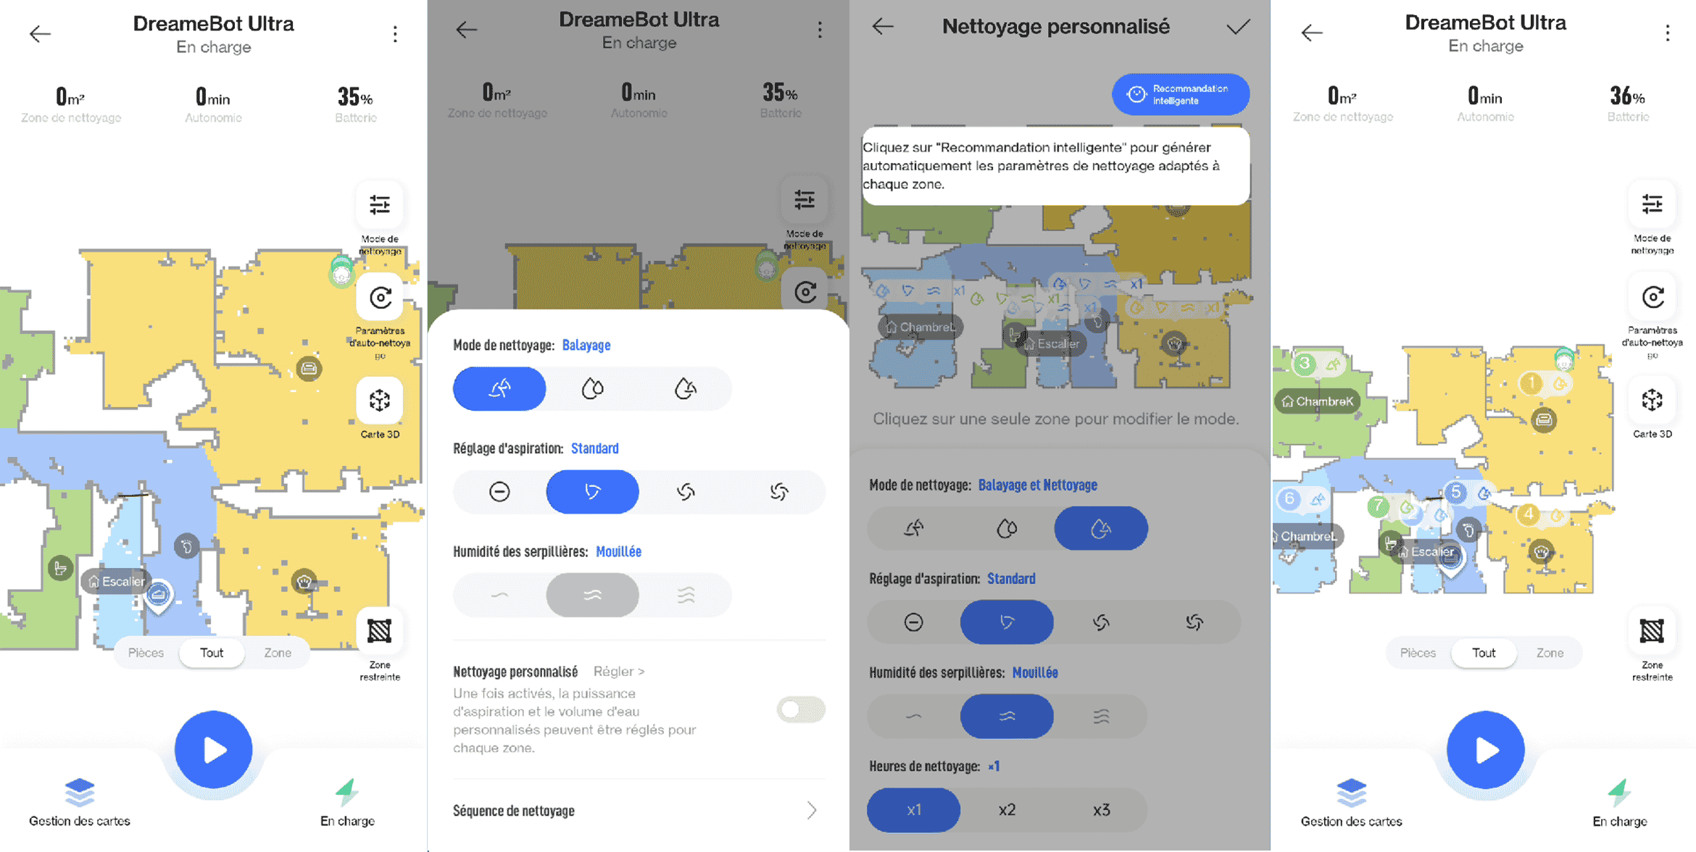The height and width of the screenshot is (852, 1696).
Task: Select the cleaning mode filter icon
Action: coord(383,206)
